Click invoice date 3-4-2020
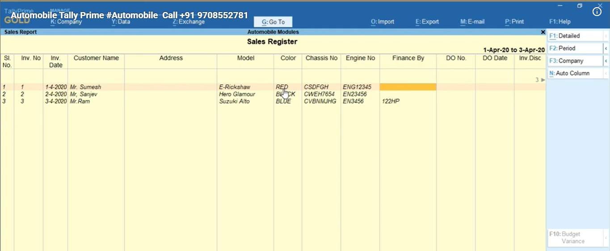Screen dimensions: 610x251 56,102
